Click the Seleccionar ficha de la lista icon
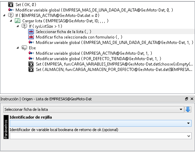The image size is (195, 152). [x=31, y=31]
